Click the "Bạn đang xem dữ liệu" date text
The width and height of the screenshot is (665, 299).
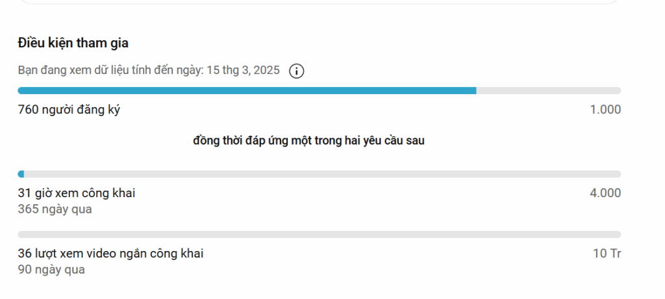(149, 70)
